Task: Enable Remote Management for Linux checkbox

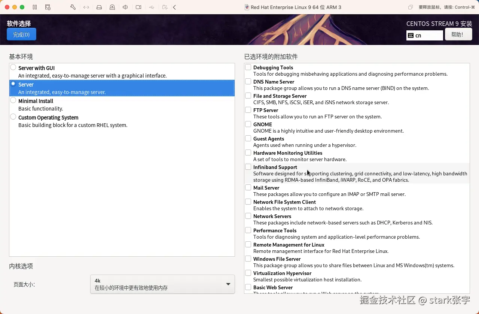Action: (x=248, y=244)
